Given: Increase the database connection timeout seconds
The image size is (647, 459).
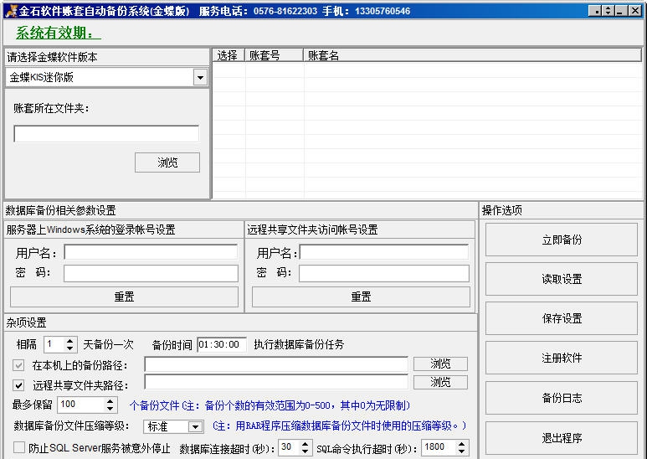Looking at the screenshot, I should coord(305,444).
